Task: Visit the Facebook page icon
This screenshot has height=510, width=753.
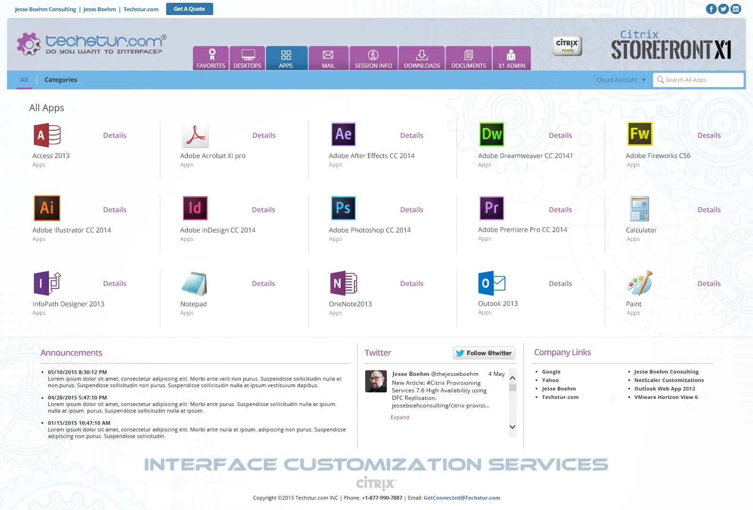Action: 711,9
